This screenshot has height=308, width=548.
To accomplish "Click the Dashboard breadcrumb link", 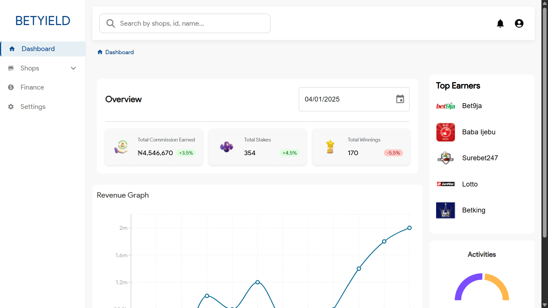I will tap(119, 52).
